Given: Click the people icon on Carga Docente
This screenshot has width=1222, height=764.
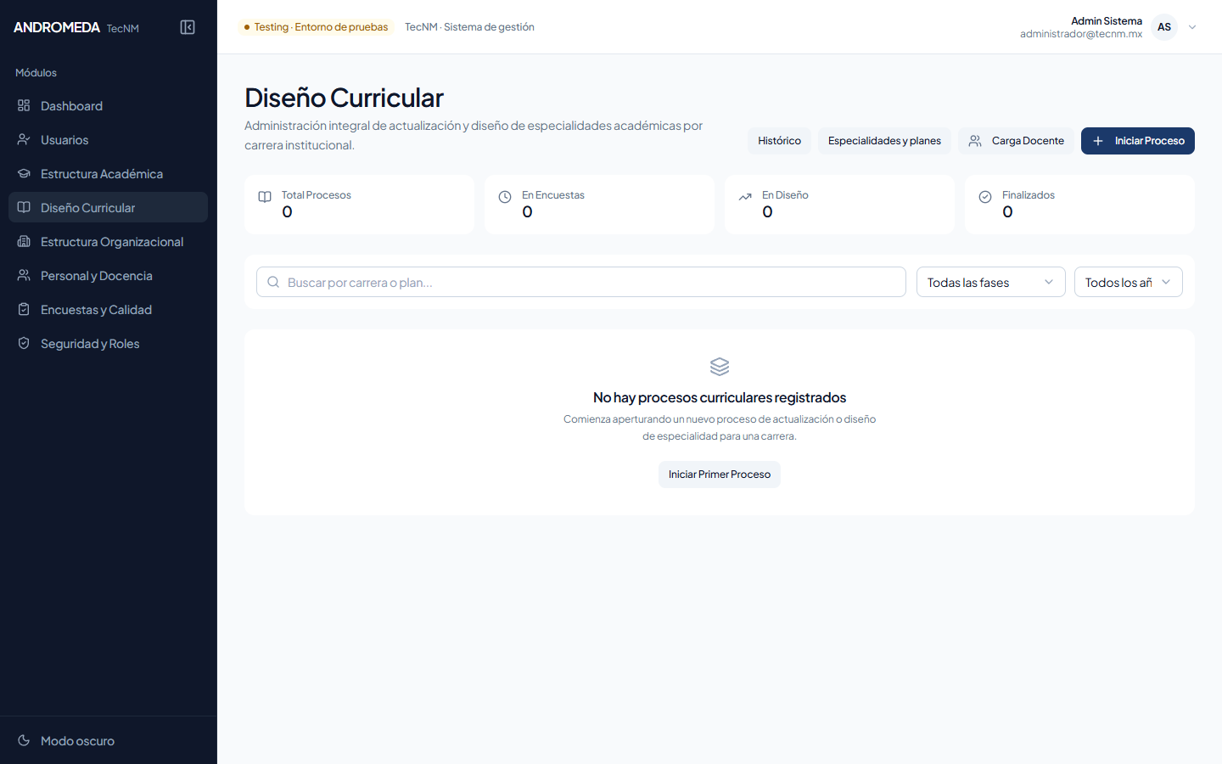Looking at the screenshot, I should (x=975, y=141).
